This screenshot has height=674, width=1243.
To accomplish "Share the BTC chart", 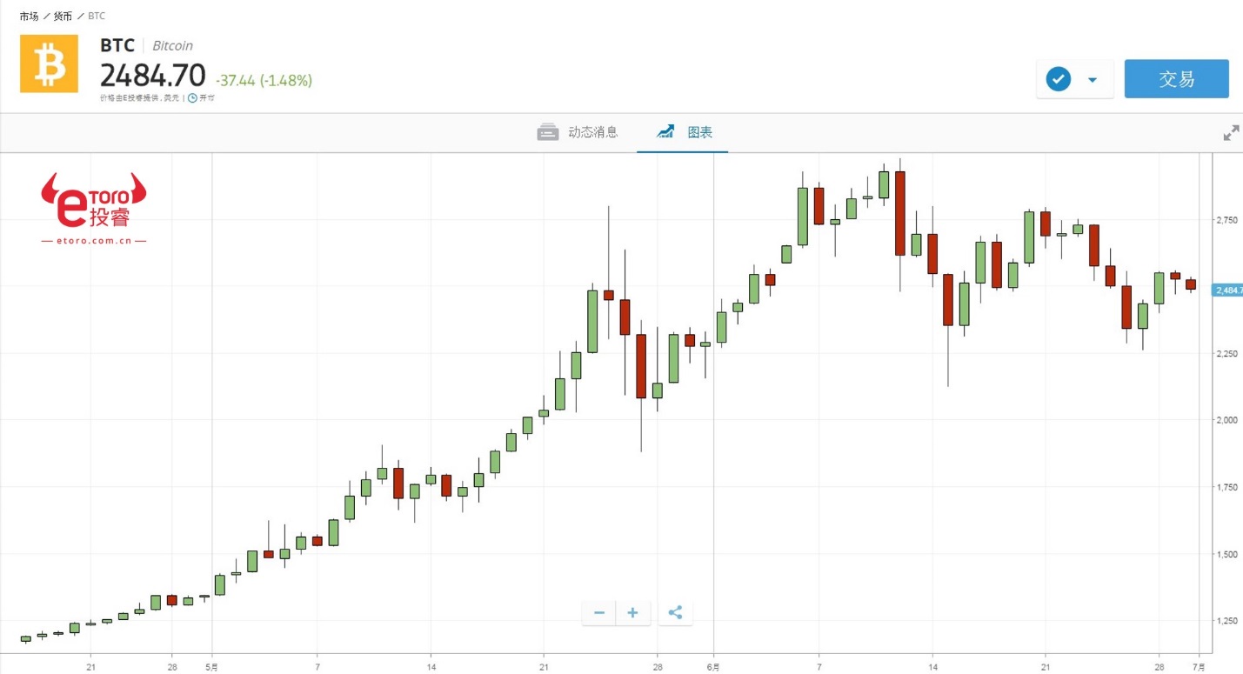I will point(675,613).
